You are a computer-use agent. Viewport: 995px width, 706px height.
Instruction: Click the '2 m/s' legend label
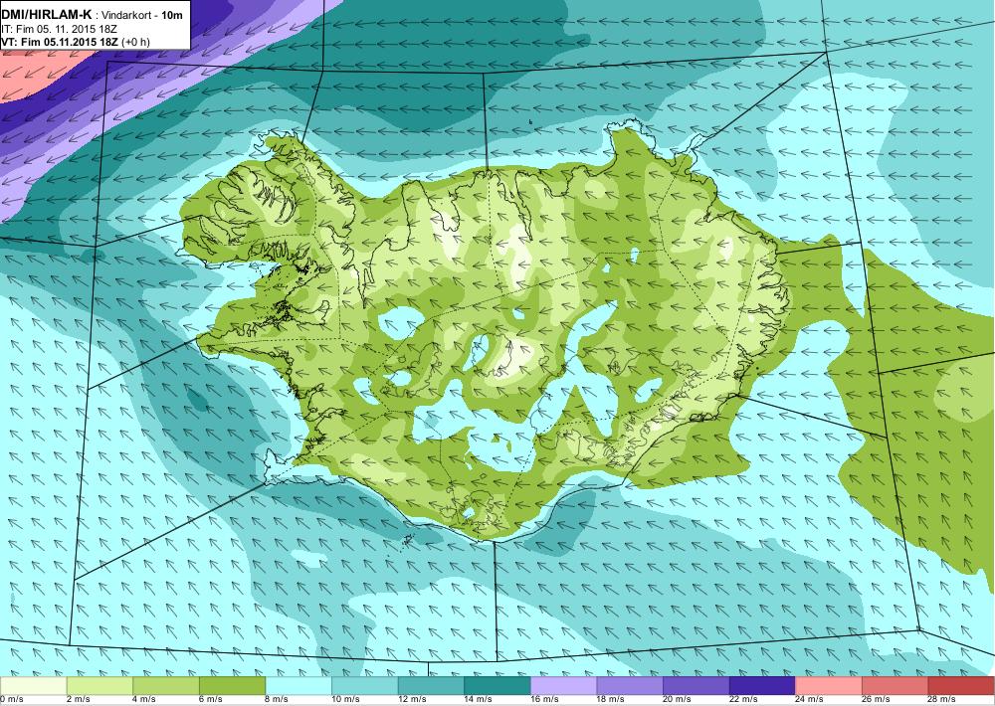pyautogui.click(x=78, y=700)
